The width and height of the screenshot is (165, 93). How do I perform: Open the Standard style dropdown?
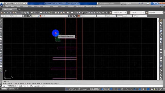(x=156, y=13)
